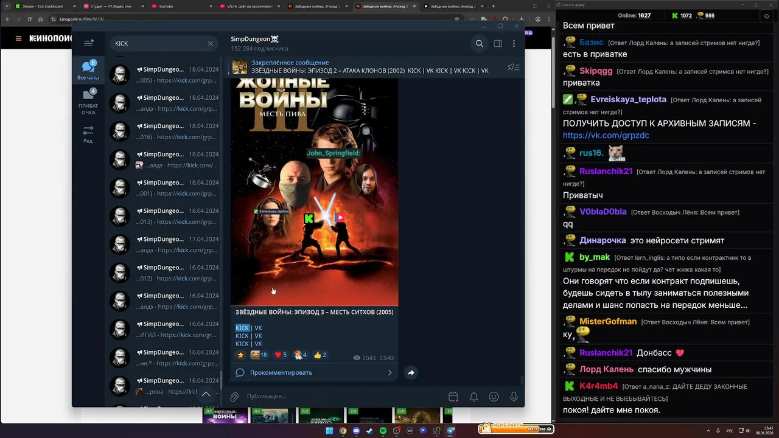Open chat window settings gear
The width and height of the screenshot is (779, 438).
pyautogui.click(x=766, y=16)
